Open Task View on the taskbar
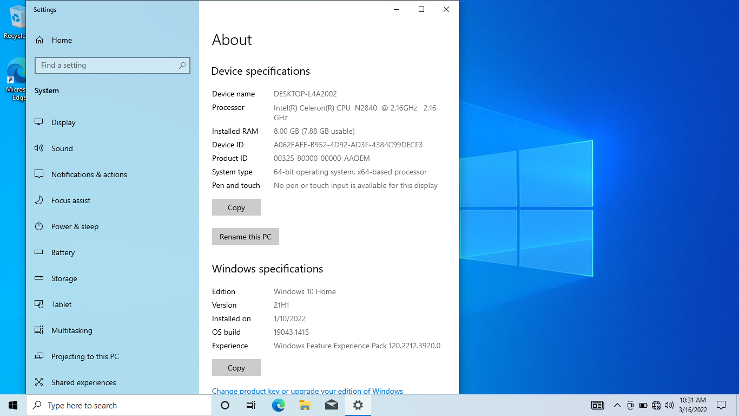This screenshot has height=416, width=739. click(251, 405)
